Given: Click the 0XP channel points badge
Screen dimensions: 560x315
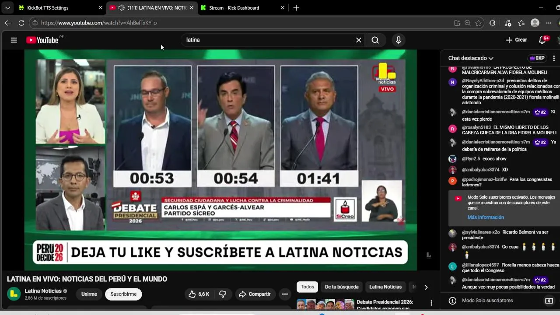Looking at the screenshot, I should (537, 58).
